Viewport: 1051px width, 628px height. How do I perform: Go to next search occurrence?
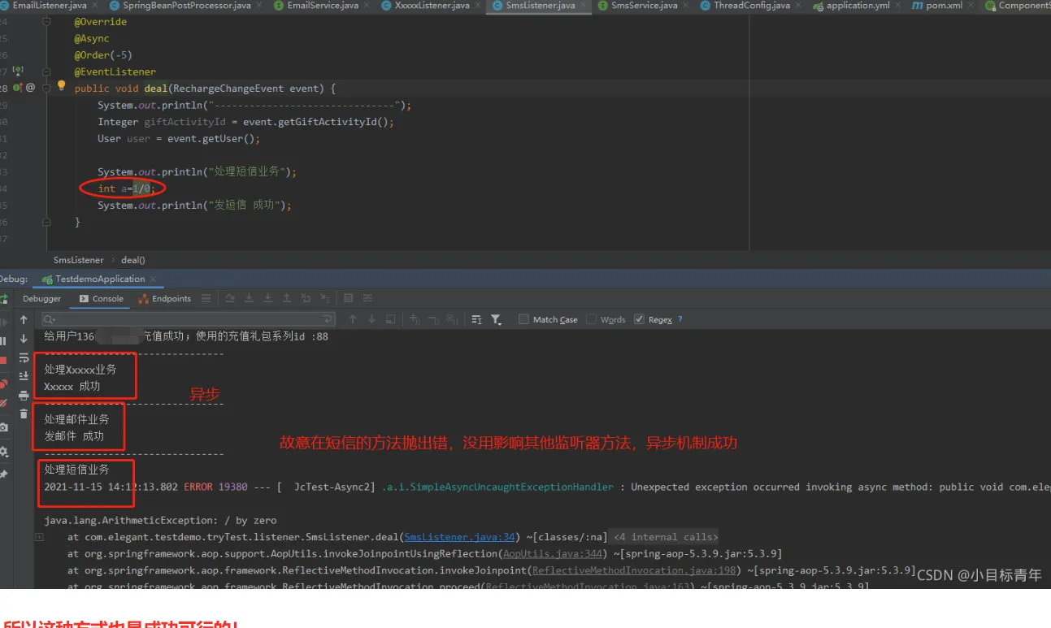click(371, 320)
